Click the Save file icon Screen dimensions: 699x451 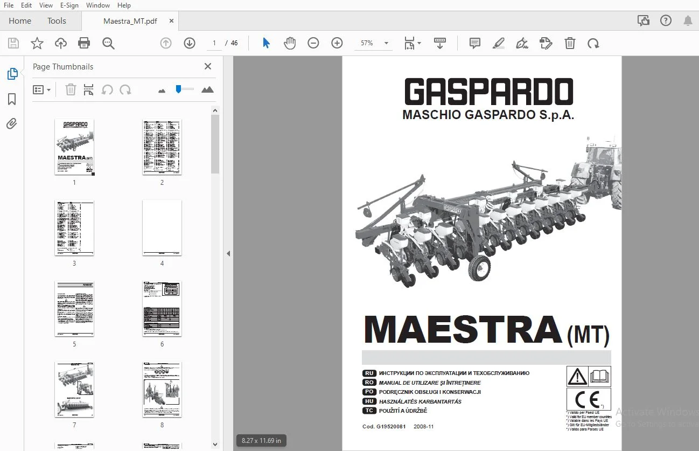point(13,43)
